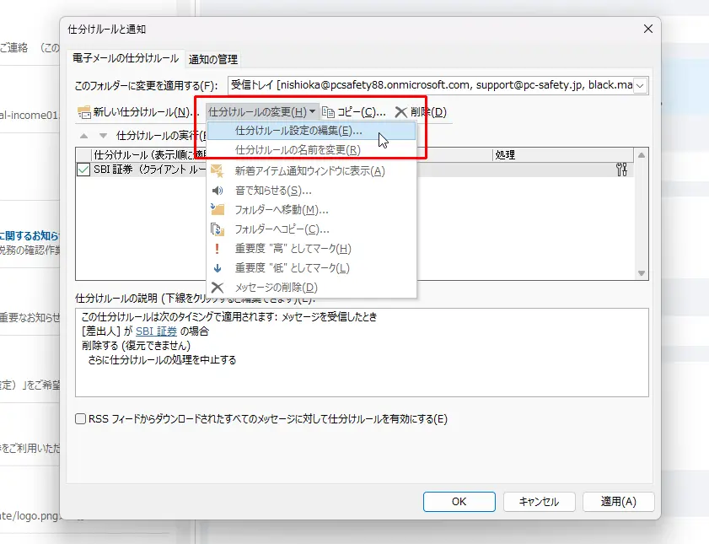Click さらに仕分けルールの処理を中止する line

click(x=162, y=360)
